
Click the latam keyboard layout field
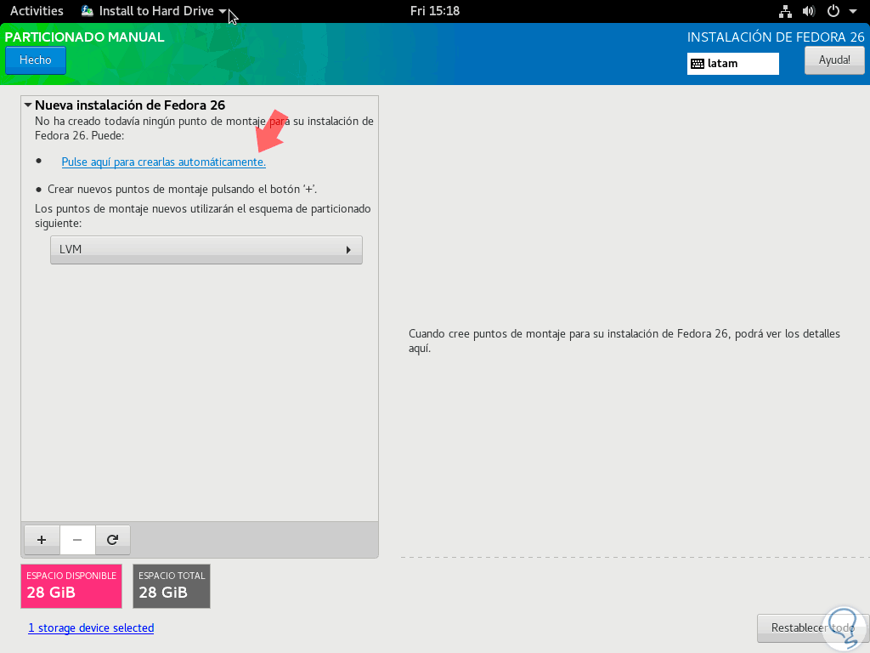point(733,64)
